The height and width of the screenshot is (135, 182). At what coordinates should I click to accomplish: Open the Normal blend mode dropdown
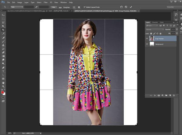point(155,29)
